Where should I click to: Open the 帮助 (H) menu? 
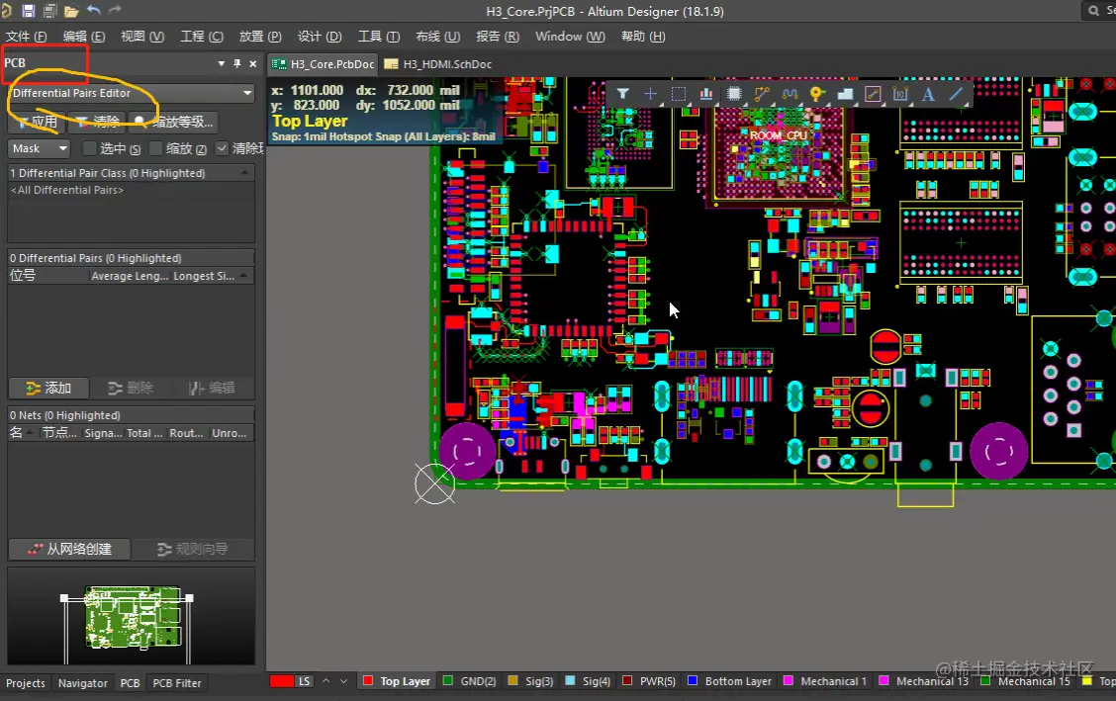coord(643,37)
